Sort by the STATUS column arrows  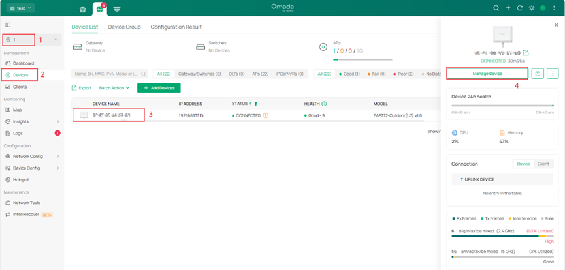(x=250, y=104)
